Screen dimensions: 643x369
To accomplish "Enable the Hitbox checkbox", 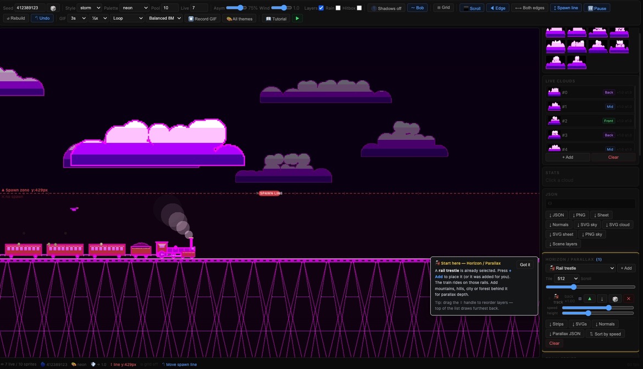I will pos(359,8).
